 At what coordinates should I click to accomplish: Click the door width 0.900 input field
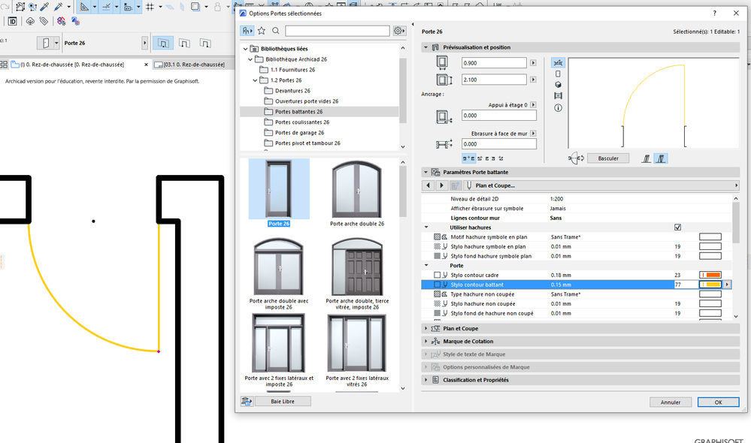pyautogui.click(x=494, y=62)
